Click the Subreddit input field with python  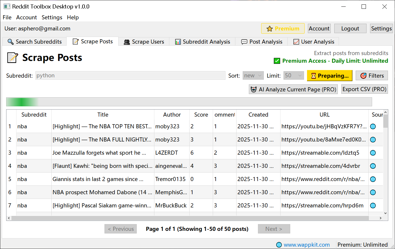click(x=130, y=76)
